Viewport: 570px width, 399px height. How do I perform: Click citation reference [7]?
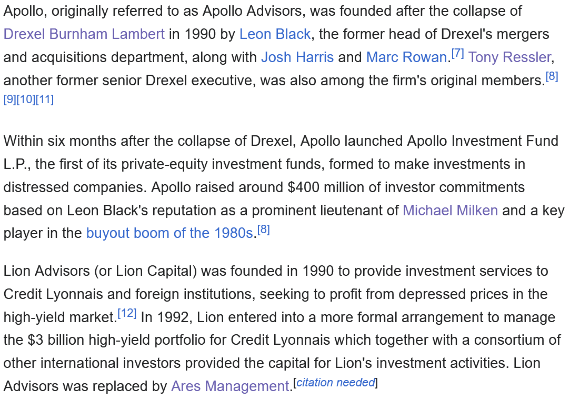[x=457, y=54]
